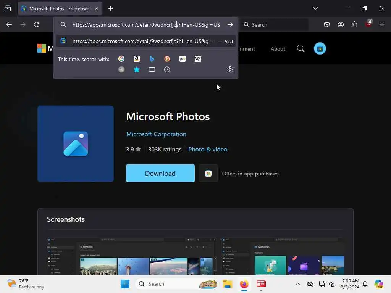The image size is (391, 293).
Task: Search in Bookmarks with the star icon
Action: 137,69
